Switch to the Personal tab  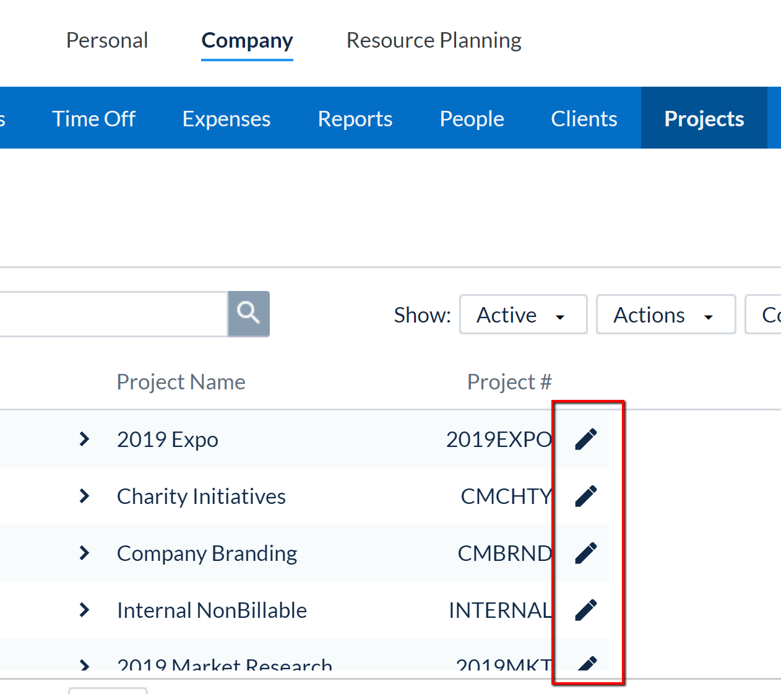pyautogui.click(x=106, y=40)
